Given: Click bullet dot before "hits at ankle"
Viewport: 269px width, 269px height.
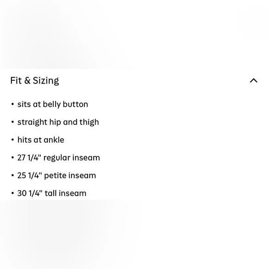Looking at the screenshot, I should [x=13, y=140].
